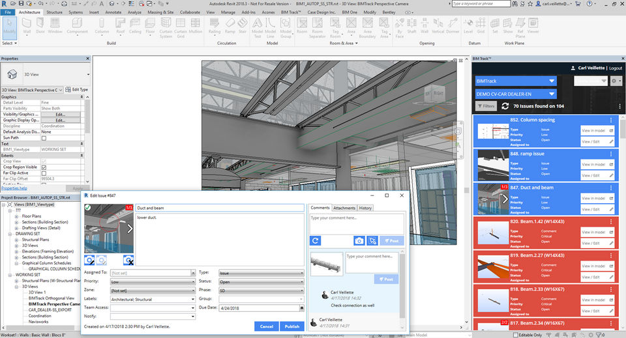Viewport: 626px width, 338px height.
Task: Click View in model for issue 852
Action: tap(597, 130)
